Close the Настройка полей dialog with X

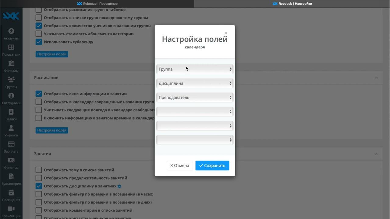point(226,33)
